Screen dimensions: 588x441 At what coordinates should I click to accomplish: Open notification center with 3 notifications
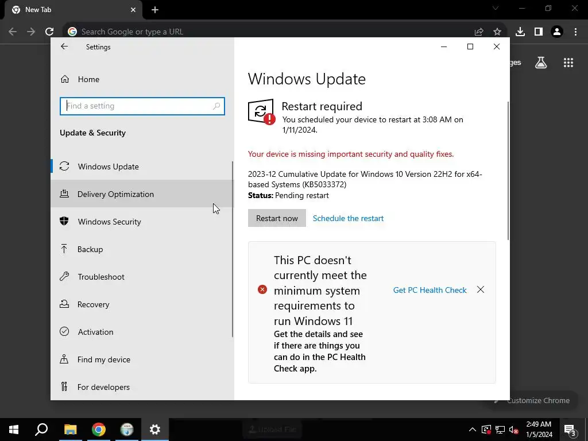click(570, 430)
